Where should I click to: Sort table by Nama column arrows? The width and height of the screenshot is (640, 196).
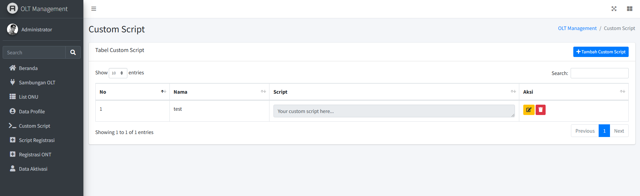[x=263, y=92]
